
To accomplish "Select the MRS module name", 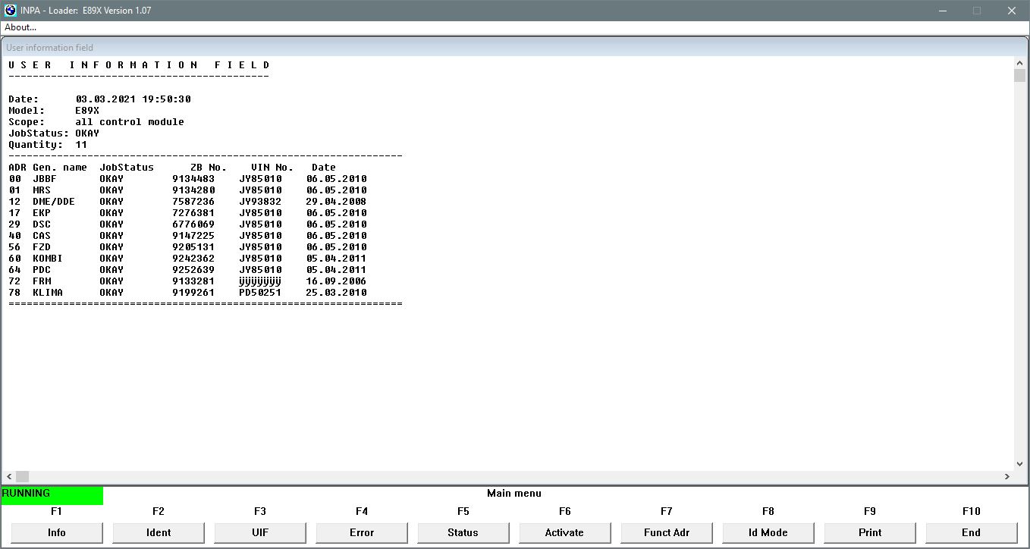I will point(42,190).
